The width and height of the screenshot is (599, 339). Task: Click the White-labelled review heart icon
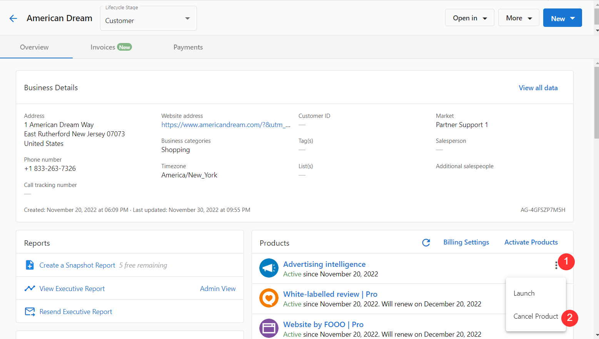[x=269, y=298]
